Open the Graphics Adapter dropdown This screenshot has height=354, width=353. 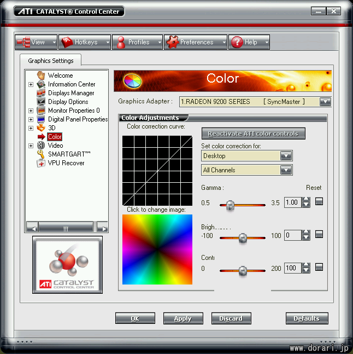[x=325, y=102]
